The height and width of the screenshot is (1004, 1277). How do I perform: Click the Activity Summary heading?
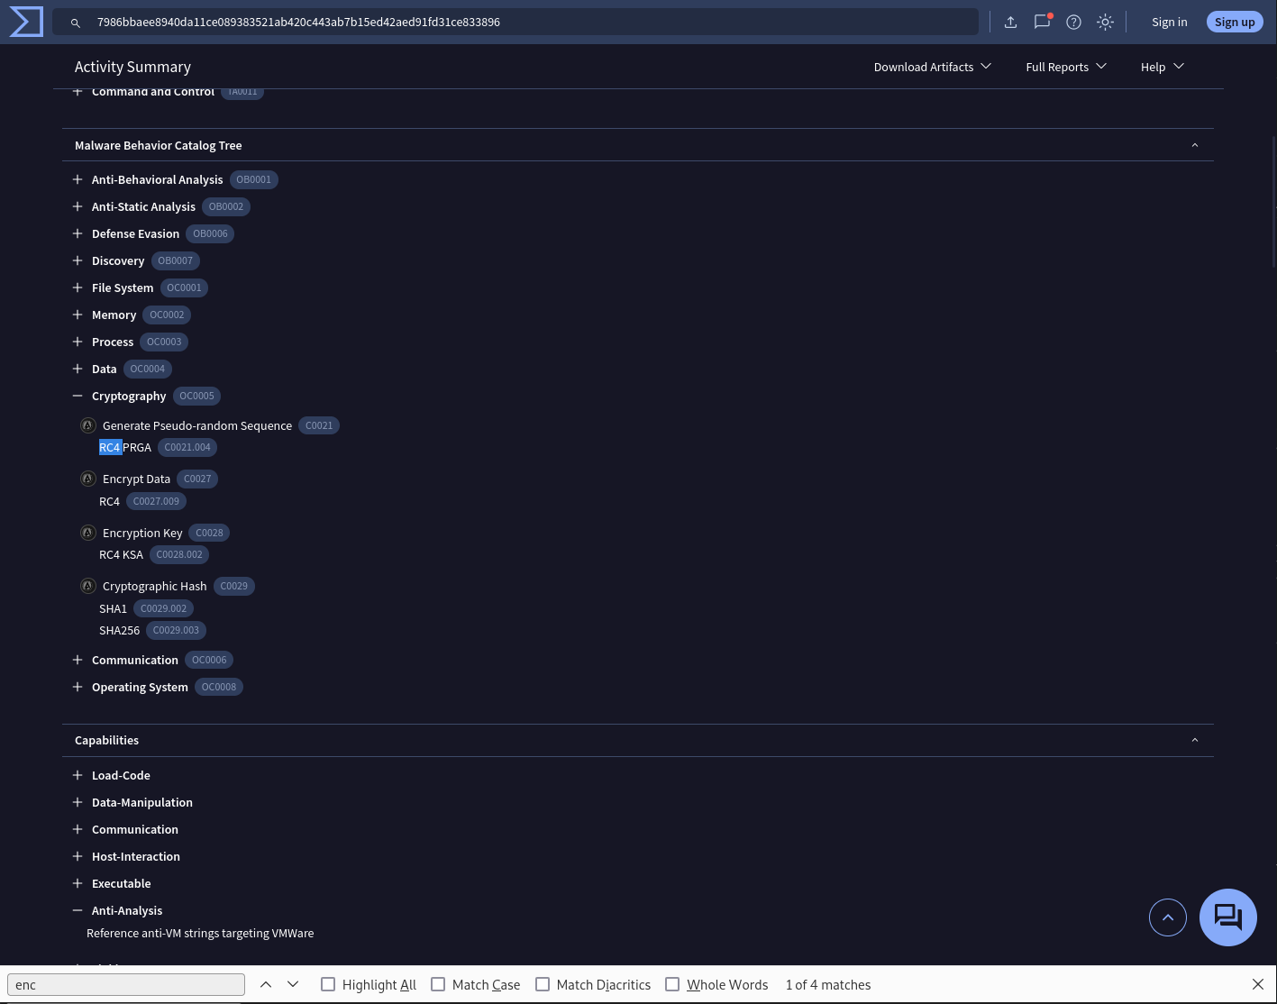[132, 67]
